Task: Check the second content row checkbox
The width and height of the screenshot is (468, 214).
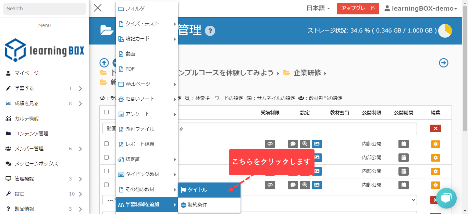Action: point(106,158)
